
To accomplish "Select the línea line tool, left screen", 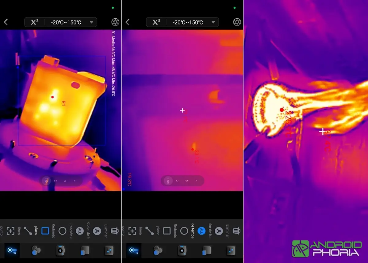I will click(x=28, y=231).
